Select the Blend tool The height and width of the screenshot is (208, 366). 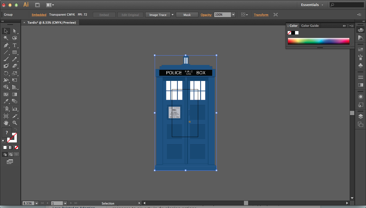pyautogui.click(x=15, y=101)
